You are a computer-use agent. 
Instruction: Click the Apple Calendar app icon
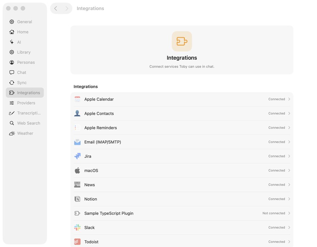[77, 99]
